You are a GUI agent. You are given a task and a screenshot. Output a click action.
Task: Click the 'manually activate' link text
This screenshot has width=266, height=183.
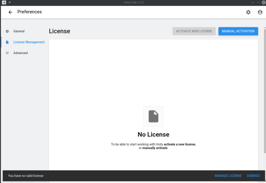pyautogui.click(x=155, y=148)
